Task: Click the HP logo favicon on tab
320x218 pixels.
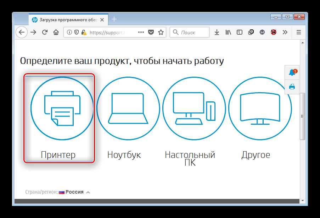Action: coord(35,20)
